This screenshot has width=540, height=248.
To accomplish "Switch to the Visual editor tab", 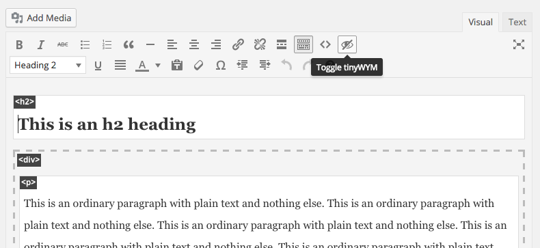I will click(480, 23).
